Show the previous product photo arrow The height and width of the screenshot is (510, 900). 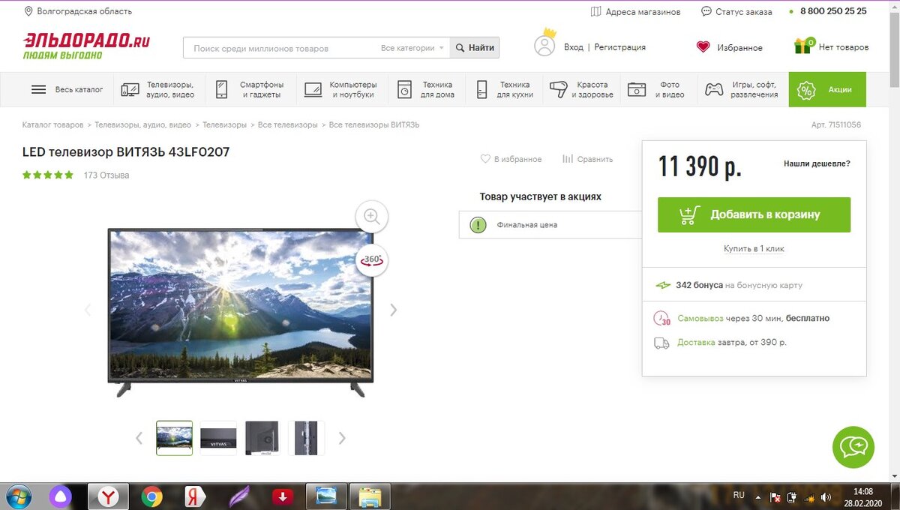[x=88, y=310]
